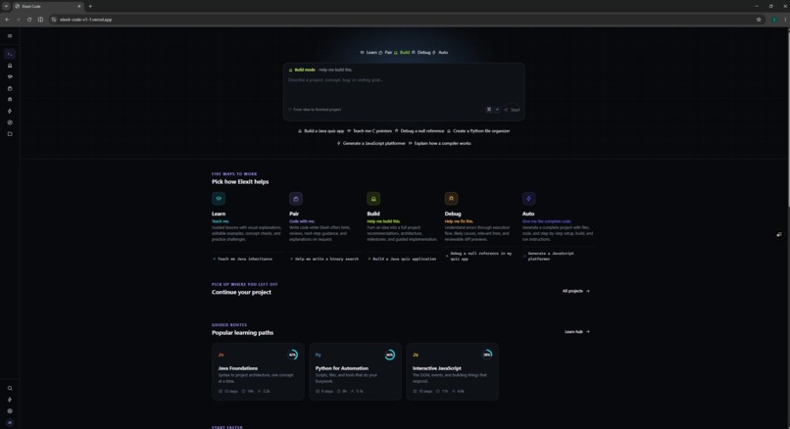The image size is (790, 429).
Task: Select the Build mode tab
Action: tap(402, 52)
